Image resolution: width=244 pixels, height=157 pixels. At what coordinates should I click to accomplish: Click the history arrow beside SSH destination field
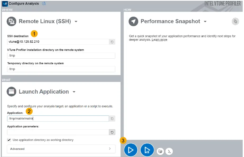click(x=112, y=42)
